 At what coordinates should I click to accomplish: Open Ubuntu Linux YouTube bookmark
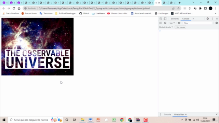click(x=118, y=14)
